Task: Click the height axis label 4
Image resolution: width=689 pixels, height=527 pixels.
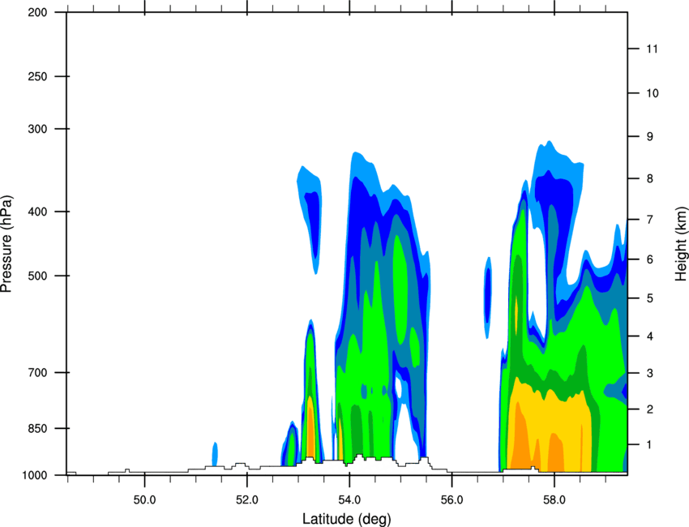Action: [650, 336]
